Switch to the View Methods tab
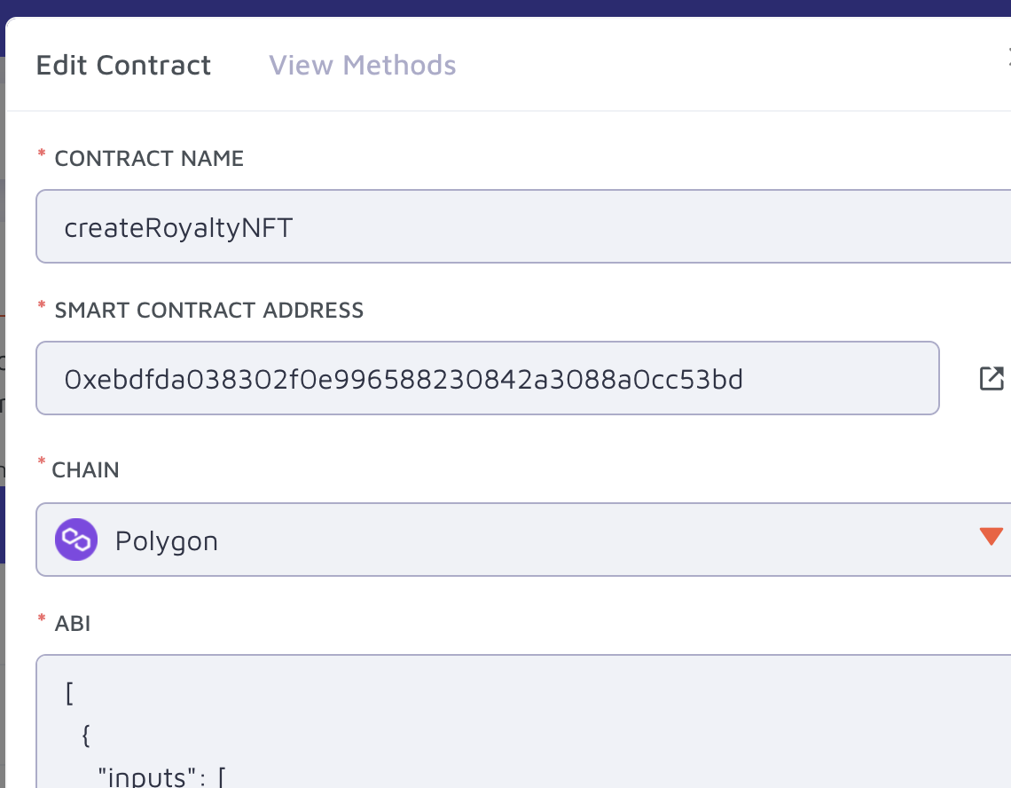Image resolution: width=1011 pixels, height=788 pixels. pos(363,65)
